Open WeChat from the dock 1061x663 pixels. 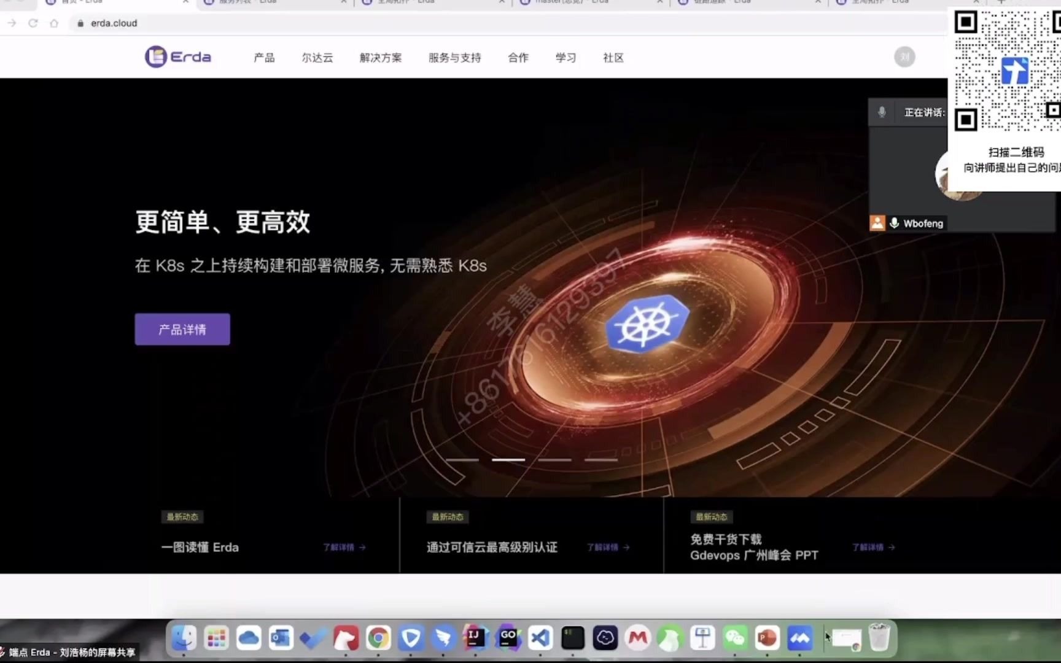[735, 638]
